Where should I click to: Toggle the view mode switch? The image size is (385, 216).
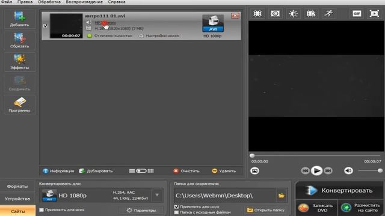click(x=141, y=171)
